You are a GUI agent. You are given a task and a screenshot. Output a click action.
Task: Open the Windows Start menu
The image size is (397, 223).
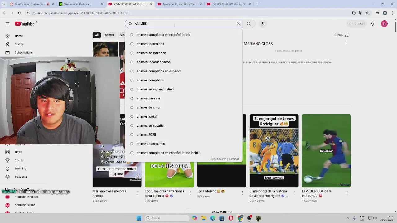coord(139,218)
